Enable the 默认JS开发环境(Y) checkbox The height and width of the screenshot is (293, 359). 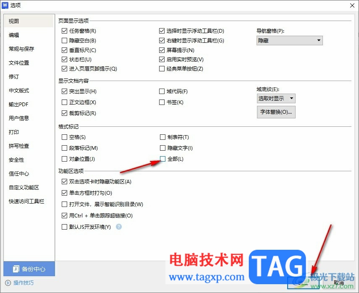64,227
